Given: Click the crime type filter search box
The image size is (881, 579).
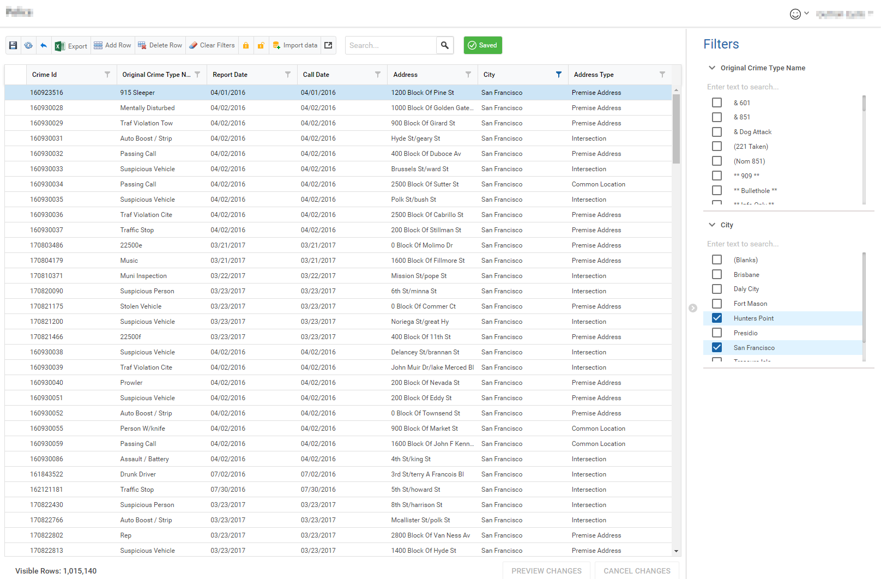Looking at the screenshot, I should tap(785, 87).
